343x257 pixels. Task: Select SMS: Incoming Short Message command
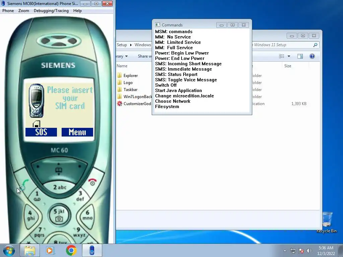pos(188,64)
